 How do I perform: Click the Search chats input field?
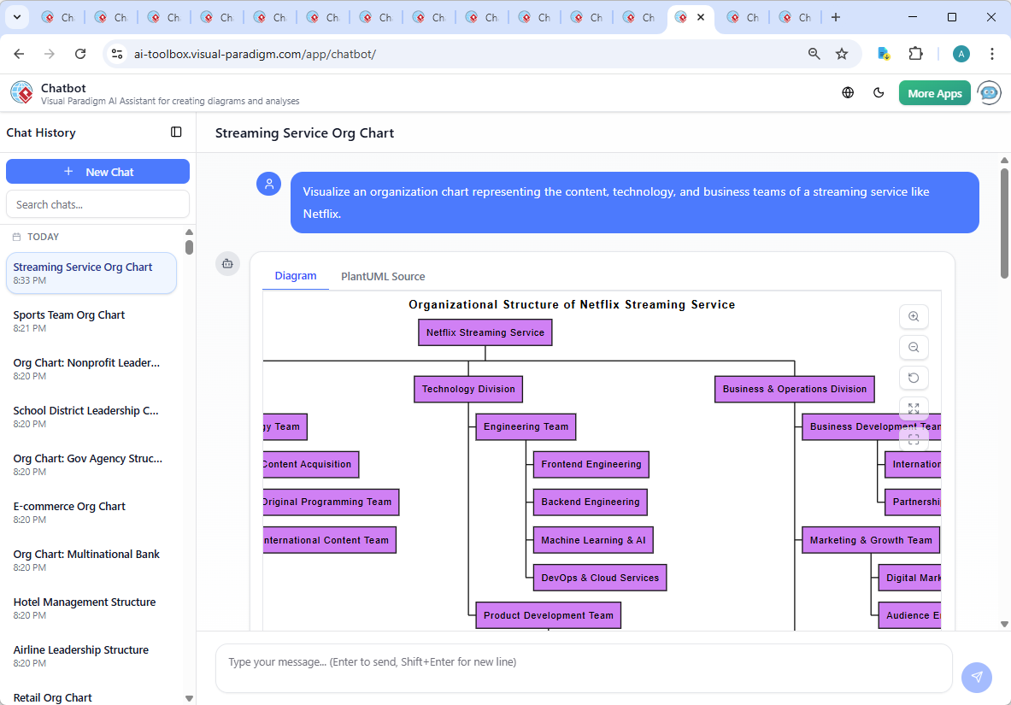(x=97, y=204)
